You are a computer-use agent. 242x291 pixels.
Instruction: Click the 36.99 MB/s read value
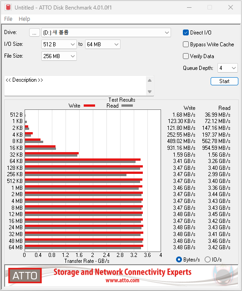point(217,115)
